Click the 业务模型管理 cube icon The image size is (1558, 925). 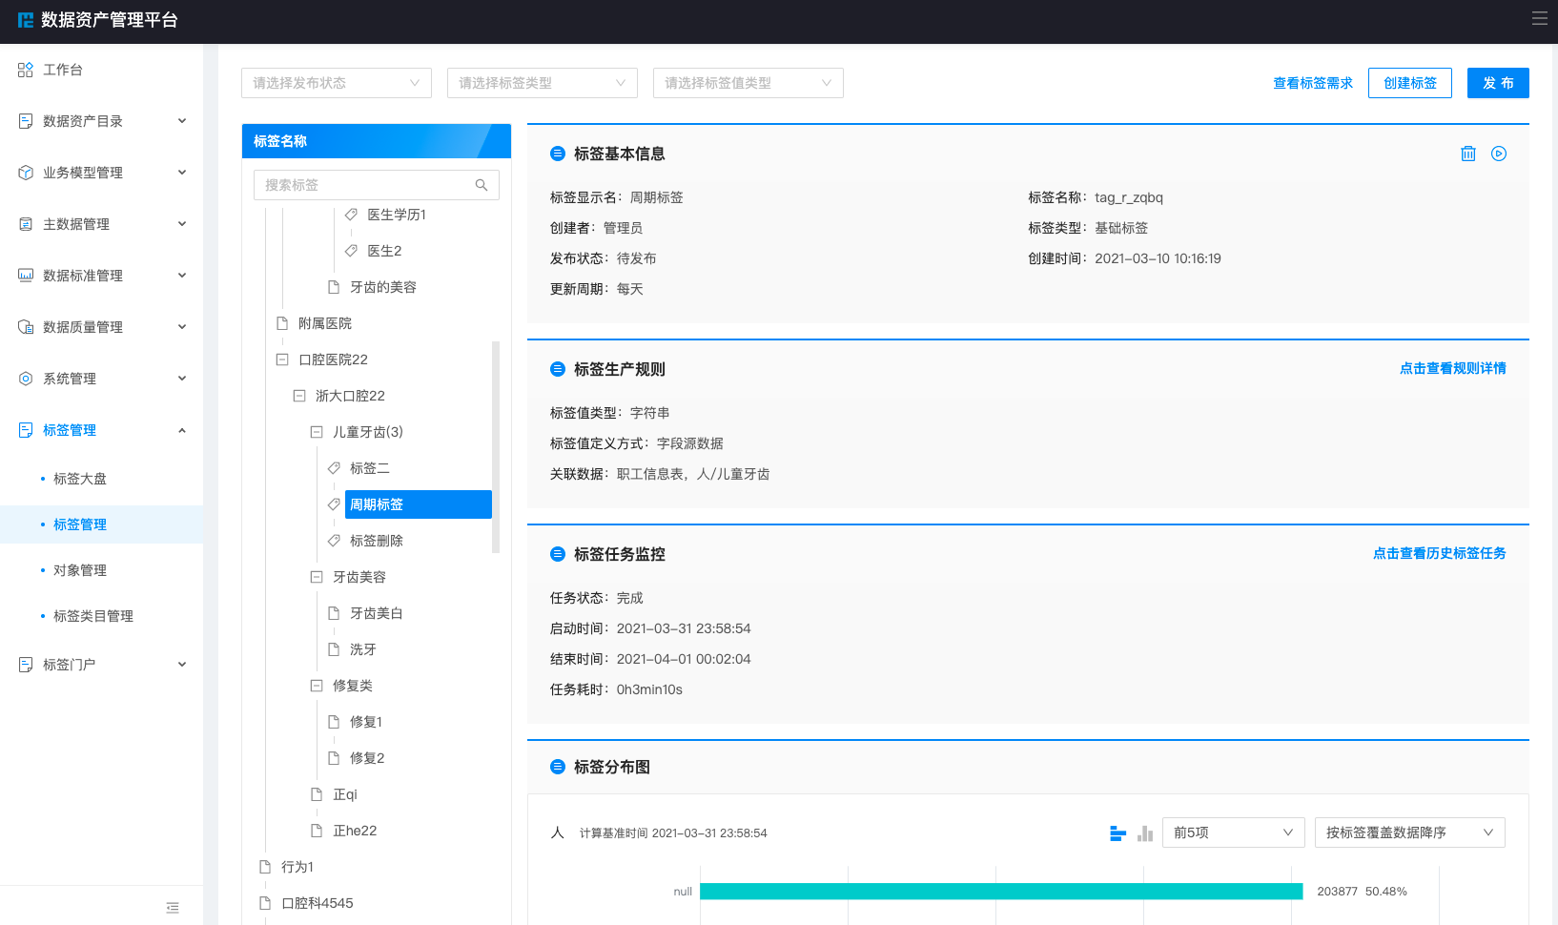click(26, 173)
